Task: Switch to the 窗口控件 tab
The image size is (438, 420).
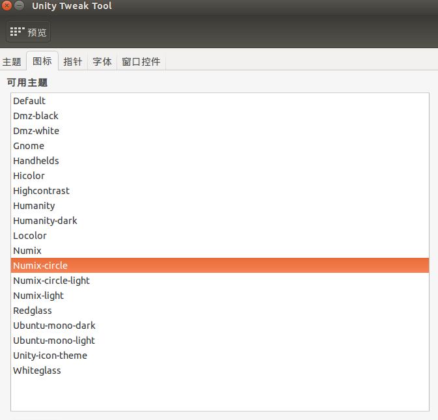Action: coord(141,61)
